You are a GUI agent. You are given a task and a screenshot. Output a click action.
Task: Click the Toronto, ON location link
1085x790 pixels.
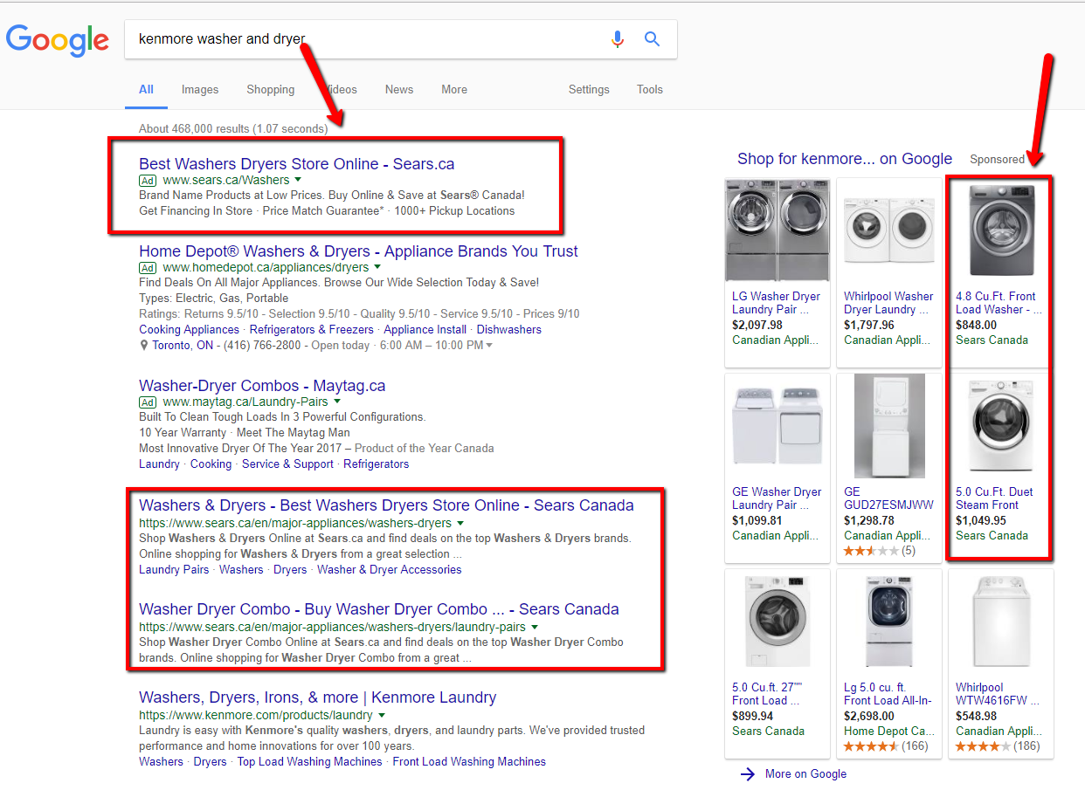point(182,346)
